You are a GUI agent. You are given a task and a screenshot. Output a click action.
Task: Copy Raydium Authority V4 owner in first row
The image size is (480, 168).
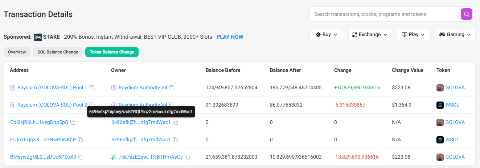tap(172, 88)
